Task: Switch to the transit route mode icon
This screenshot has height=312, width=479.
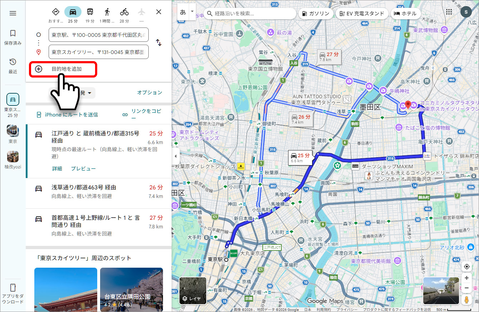Action: click(90, 11)
